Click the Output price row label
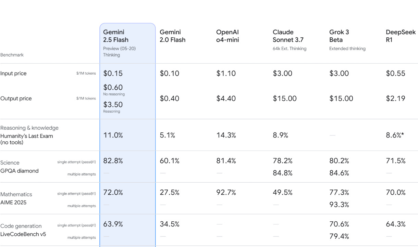This screenshot has height=247, width=418. tap(16, 99)
